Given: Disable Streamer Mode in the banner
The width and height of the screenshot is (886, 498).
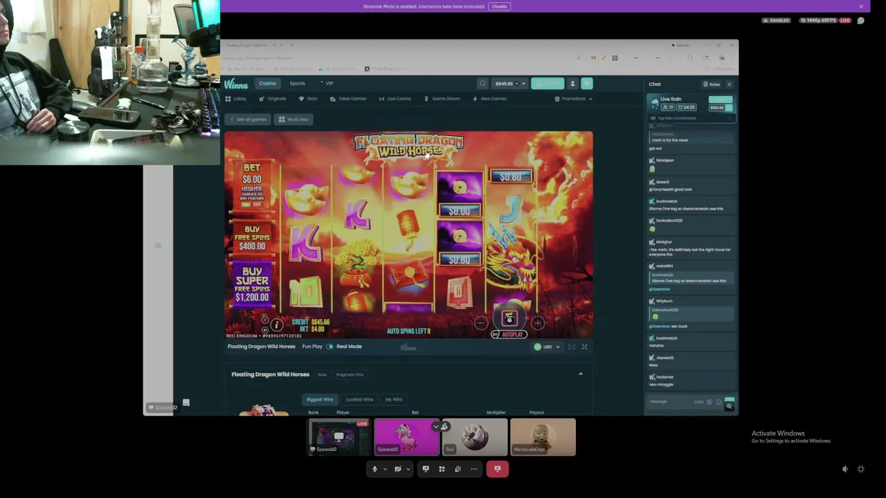Looking at the screenshot, I should point(499,6).
